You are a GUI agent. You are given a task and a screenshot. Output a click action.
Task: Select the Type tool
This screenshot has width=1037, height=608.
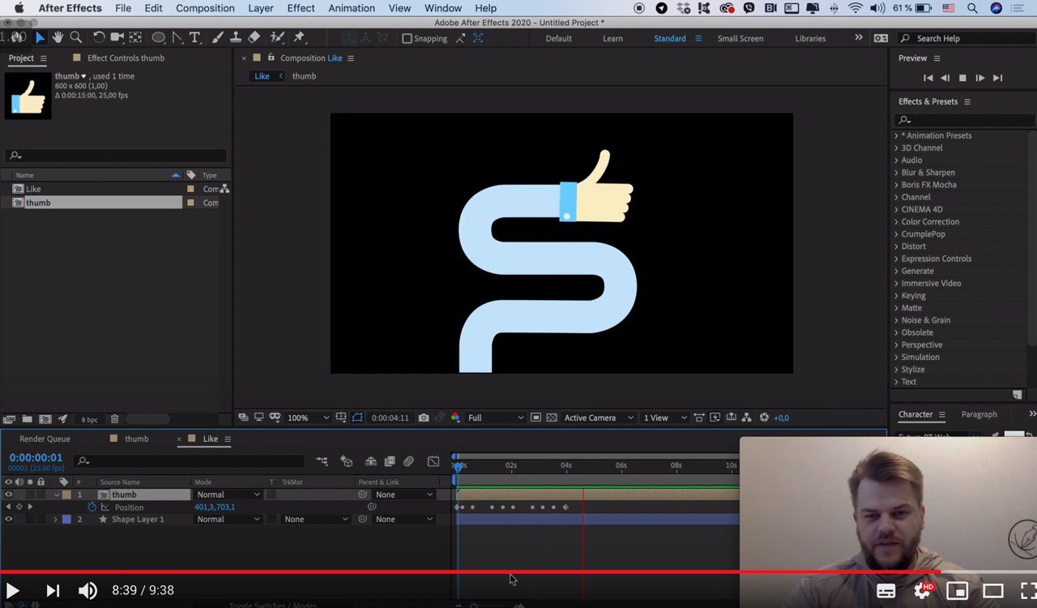click(x=194, y=38)
